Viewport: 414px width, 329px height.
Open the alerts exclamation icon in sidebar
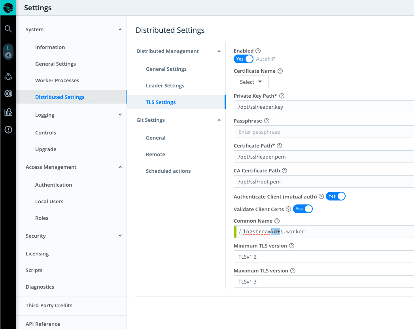coord(8,130)
